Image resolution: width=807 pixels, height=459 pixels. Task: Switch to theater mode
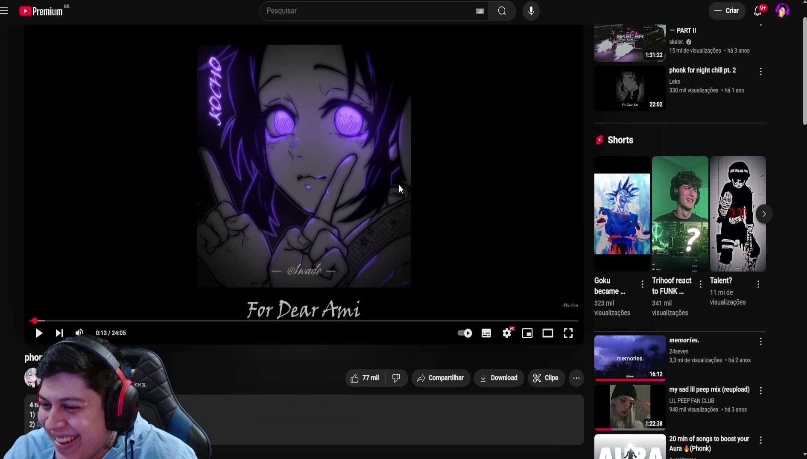(548, 333)
